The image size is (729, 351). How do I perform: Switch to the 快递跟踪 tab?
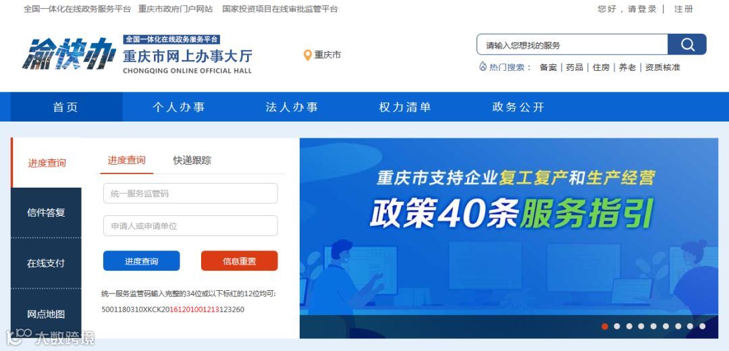(x=192, y=161)
